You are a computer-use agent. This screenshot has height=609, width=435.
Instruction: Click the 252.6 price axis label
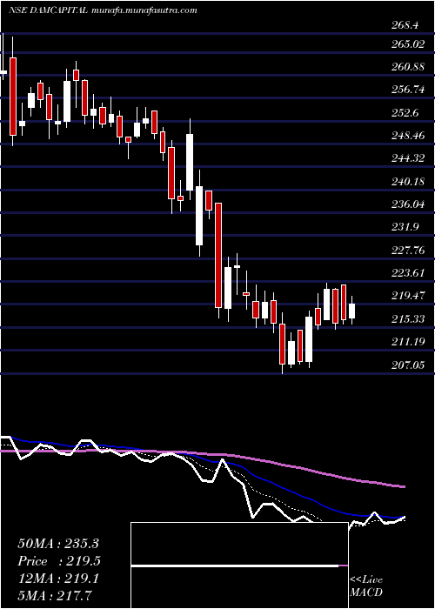point(405,113)
